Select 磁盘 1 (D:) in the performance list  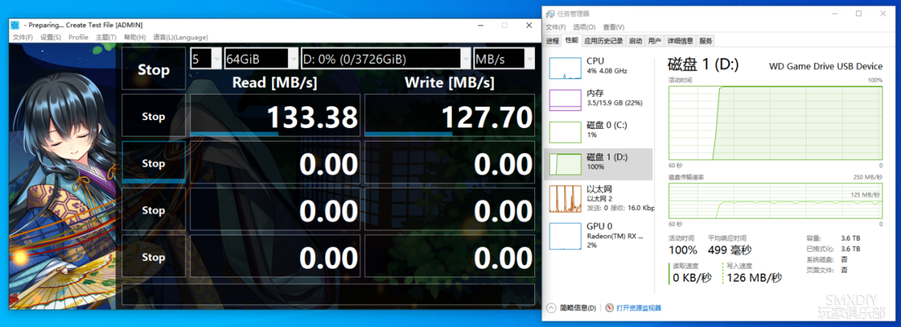(598, 164)
